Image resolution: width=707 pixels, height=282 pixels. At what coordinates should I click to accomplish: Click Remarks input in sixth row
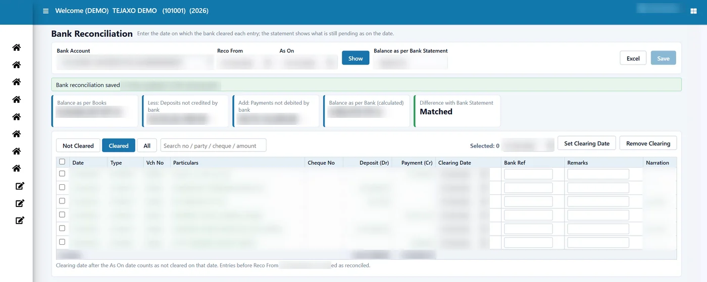click(x=598, y=242)
